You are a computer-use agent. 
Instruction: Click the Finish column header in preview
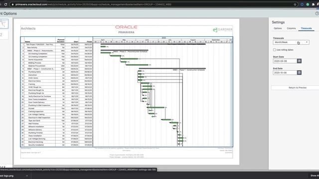point(90,42)
